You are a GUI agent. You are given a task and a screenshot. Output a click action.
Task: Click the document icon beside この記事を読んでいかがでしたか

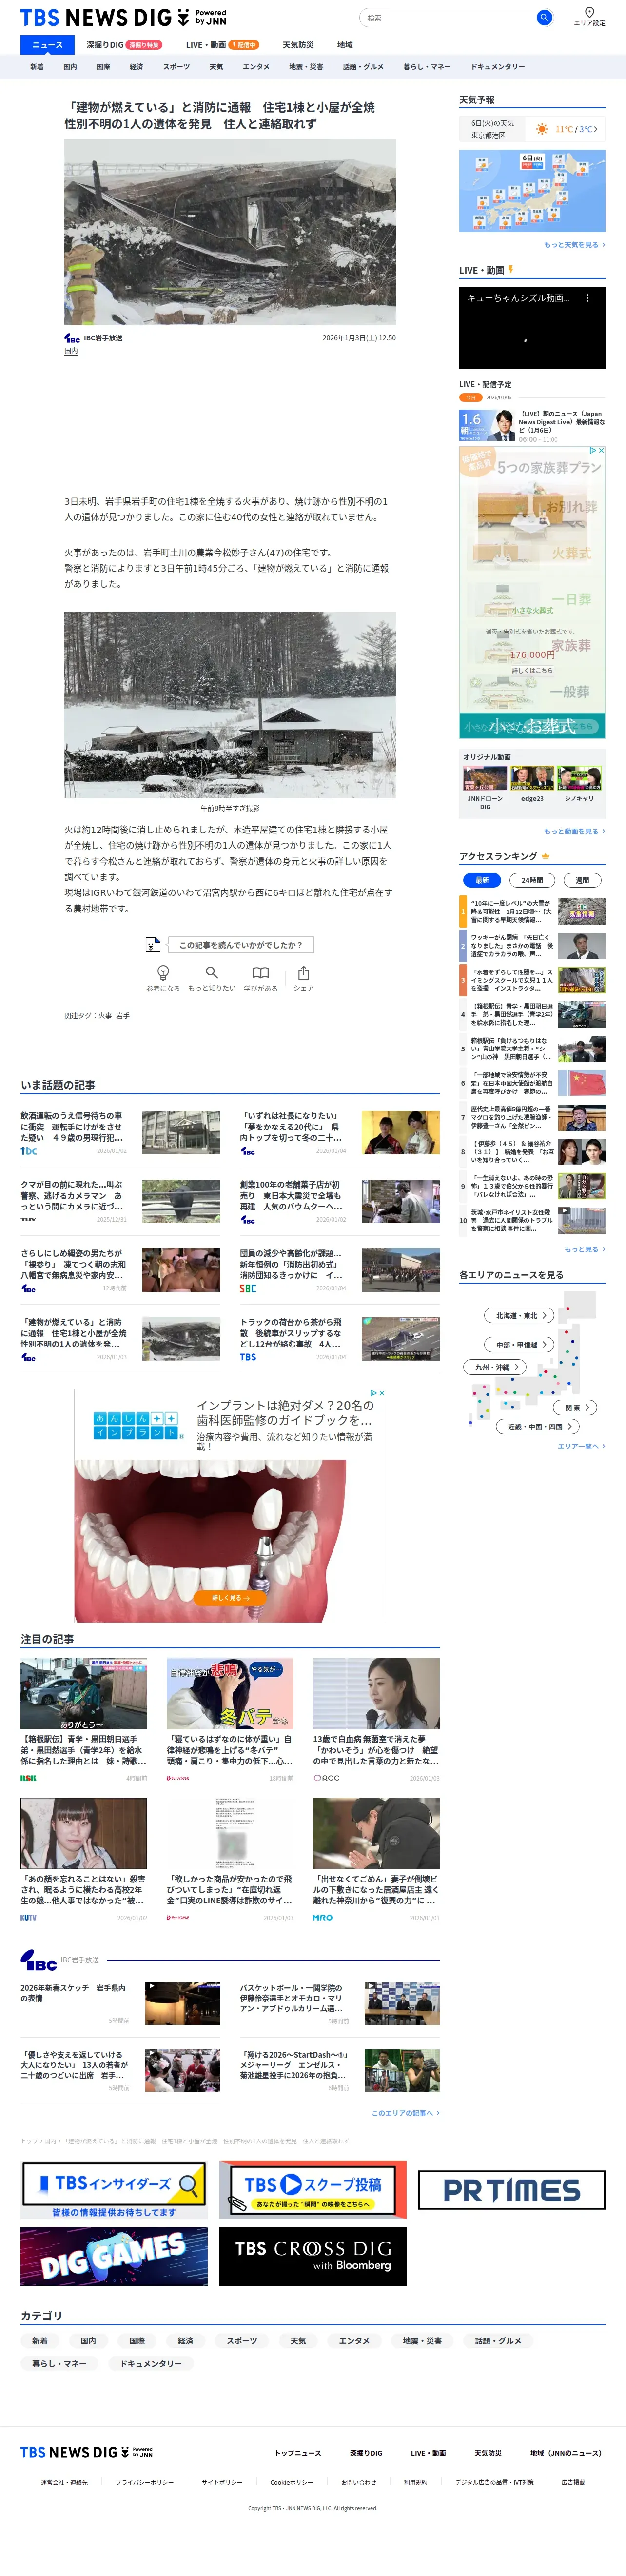click(x=153, y=944)
